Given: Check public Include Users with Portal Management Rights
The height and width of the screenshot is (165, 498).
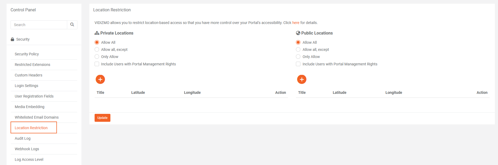Looking at the screenshot, I should coord(298,64).
